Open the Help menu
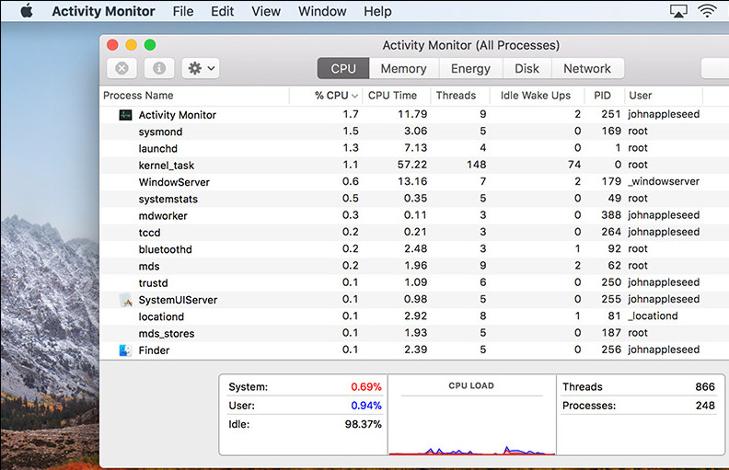The height and width of the screenshot is (470, 729). click(377, 11)
